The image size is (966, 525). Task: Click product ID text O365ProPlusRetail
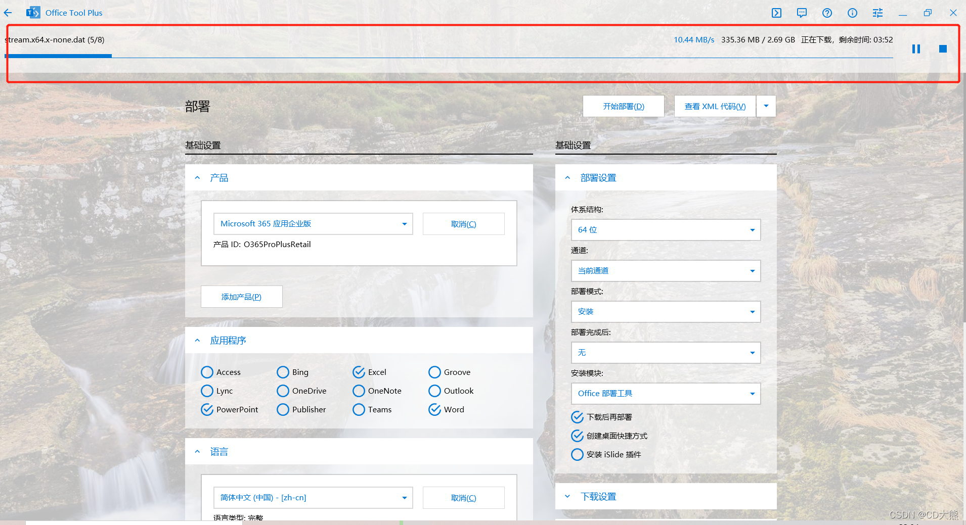point(277,245)
